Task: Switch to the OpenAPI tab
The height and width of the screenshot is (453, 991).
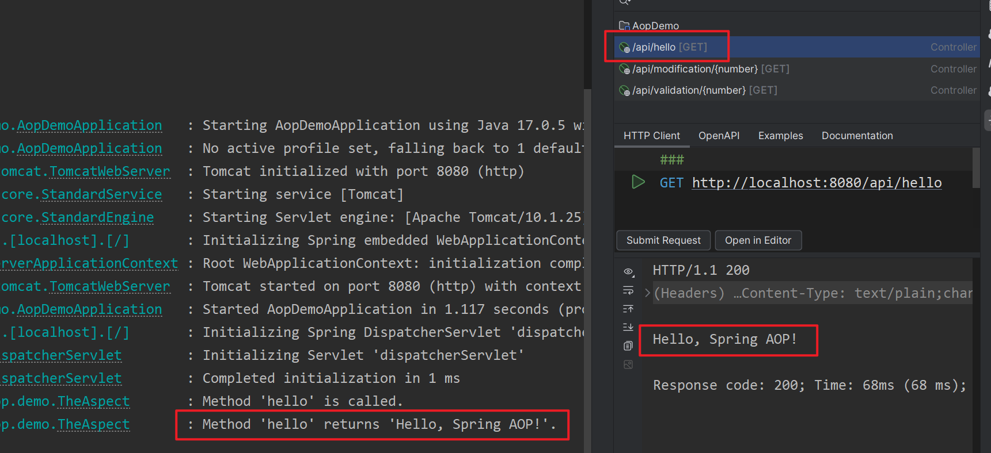Action: (719, 136)
